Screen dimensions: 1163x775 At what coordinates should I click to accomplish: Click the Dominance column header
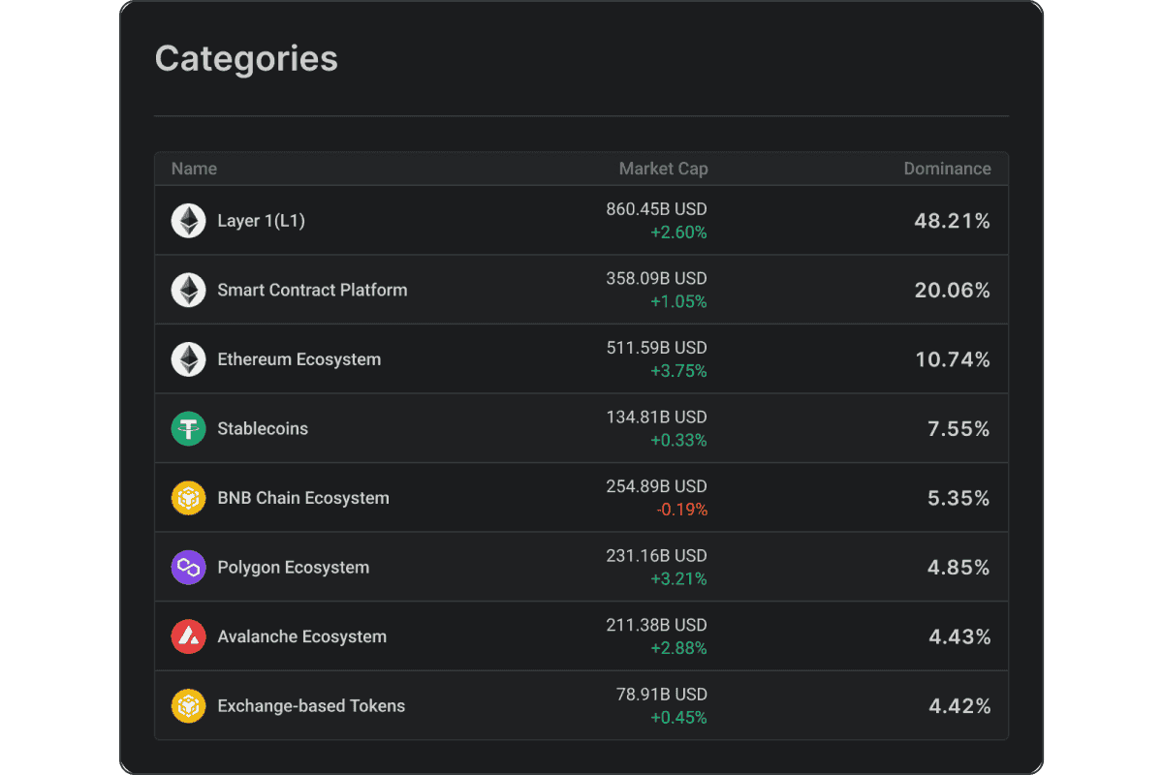948,169
